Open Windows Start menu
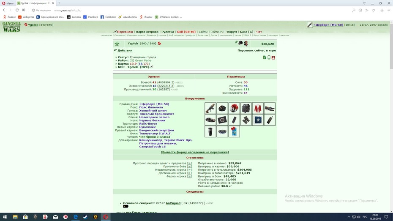393x221 pixels. (x=5, y=217)
